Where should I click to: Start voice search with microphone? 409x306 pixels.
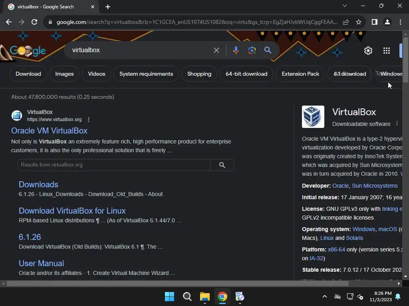[236, 50]
